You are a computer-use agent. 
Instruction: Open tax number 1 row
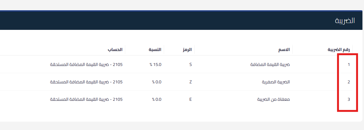(349, 65)
